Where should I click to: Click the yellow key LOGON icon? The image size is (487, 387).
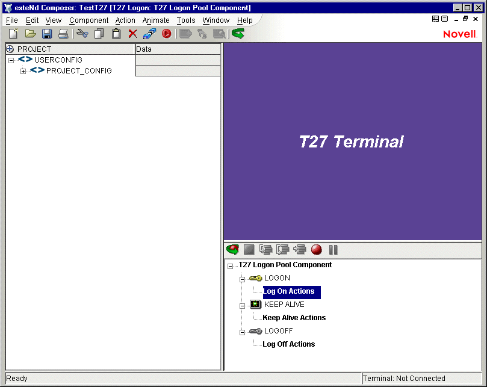256,278
